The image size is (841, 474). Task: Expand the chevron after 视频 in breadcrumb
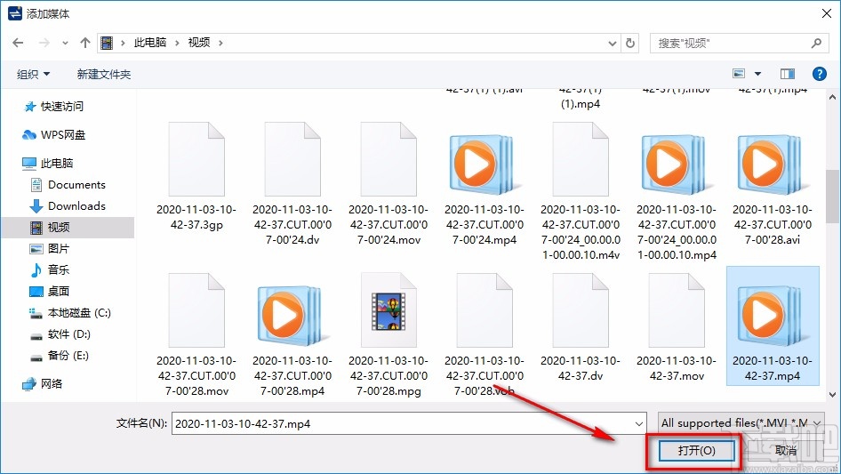[x=220, y=43]
